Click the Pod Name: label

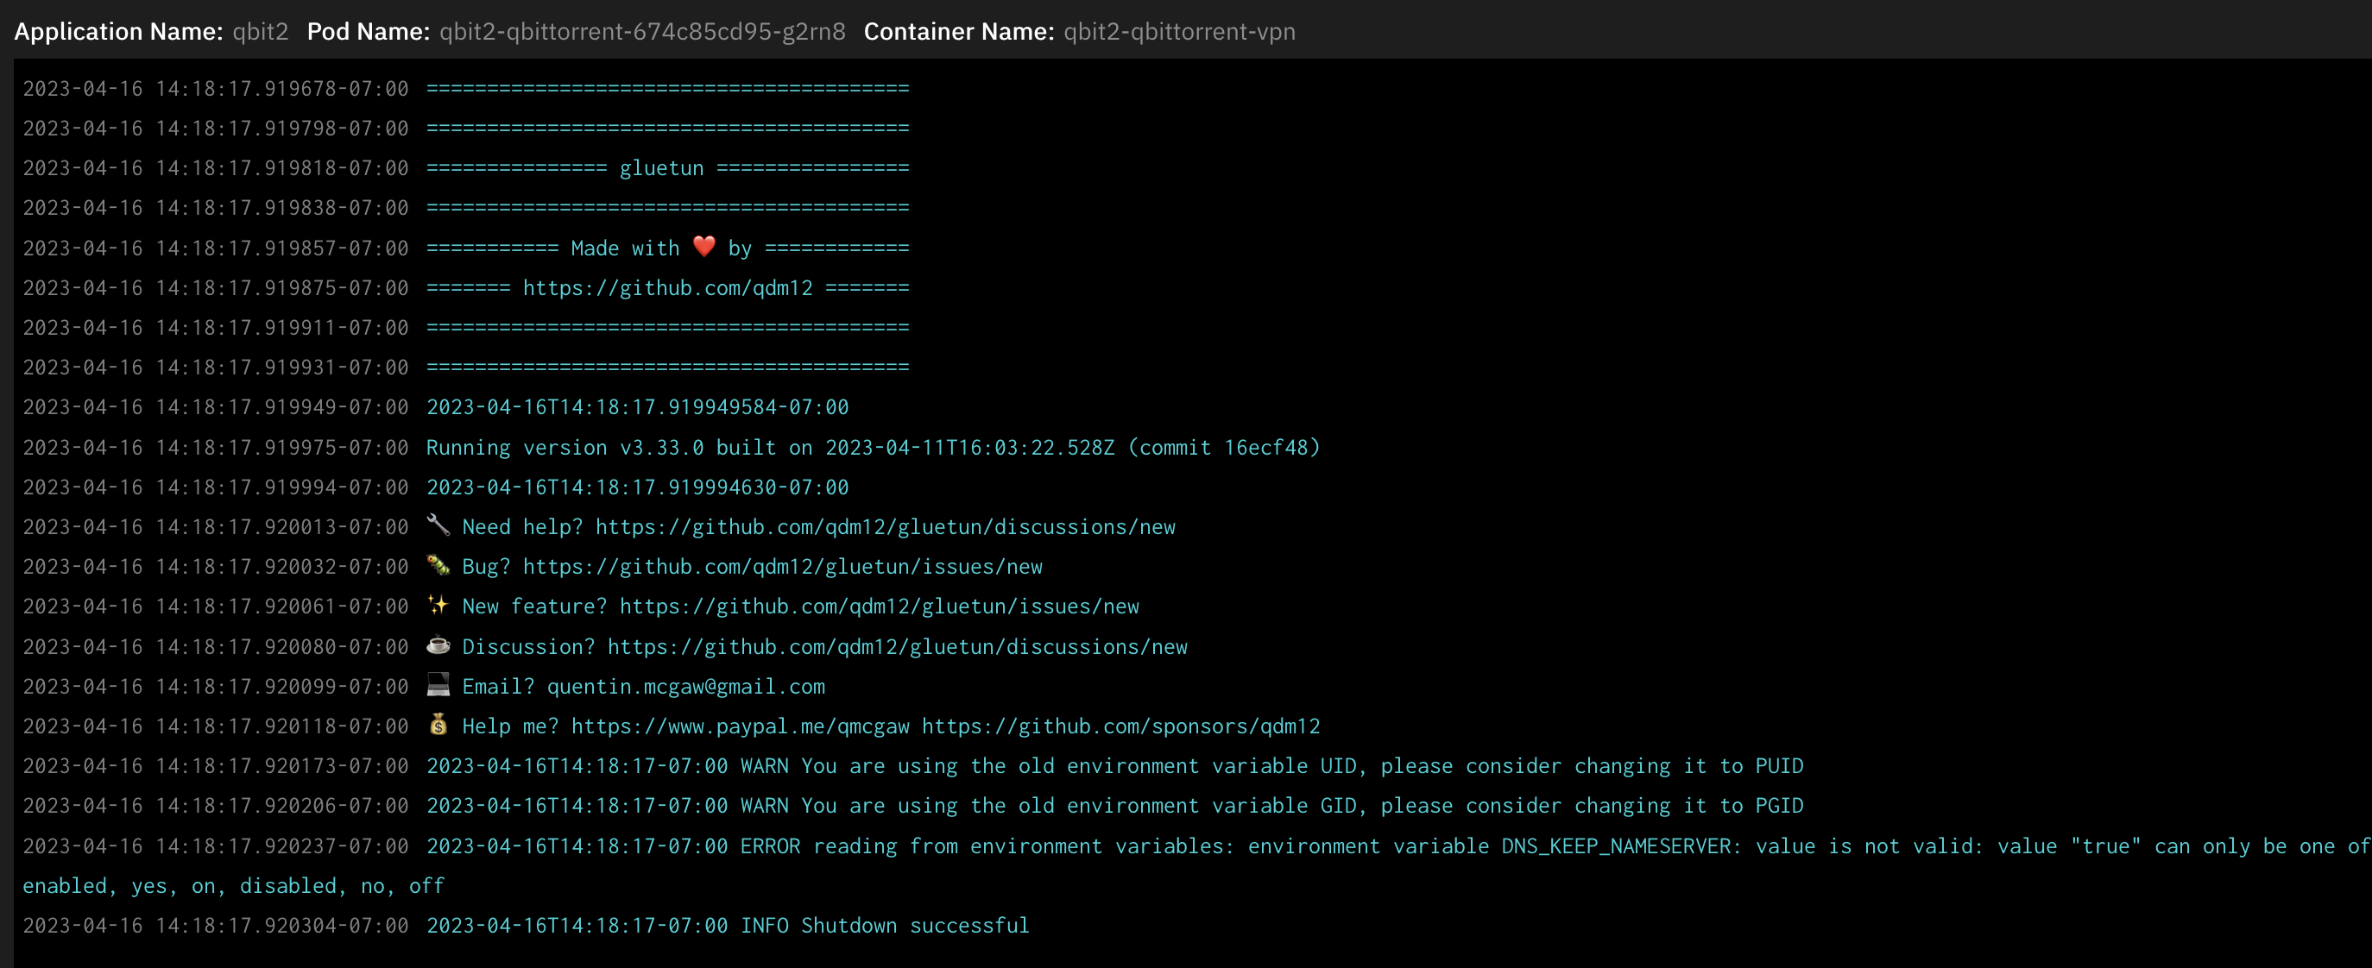[x=369, y=31]
